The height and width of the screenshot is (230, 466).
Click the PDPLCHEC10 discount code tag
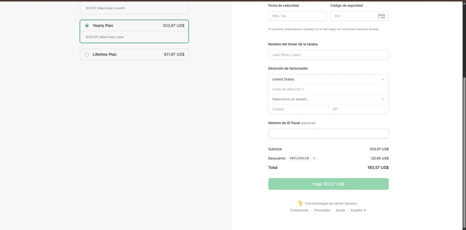(x=299, y=158)
